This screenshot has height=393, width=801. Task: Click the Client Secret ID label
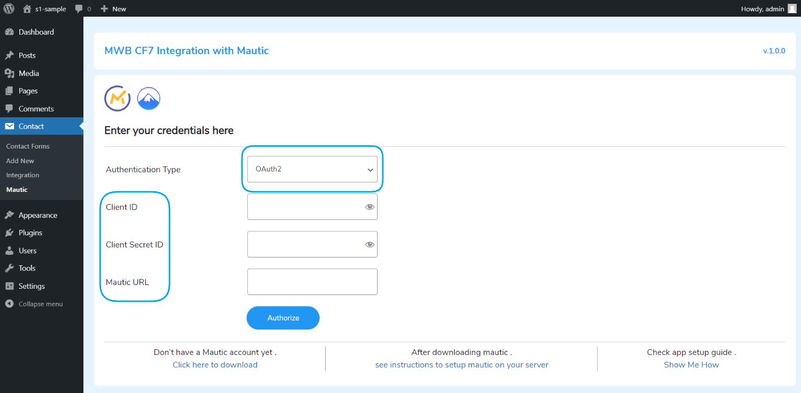click(135, 244)
